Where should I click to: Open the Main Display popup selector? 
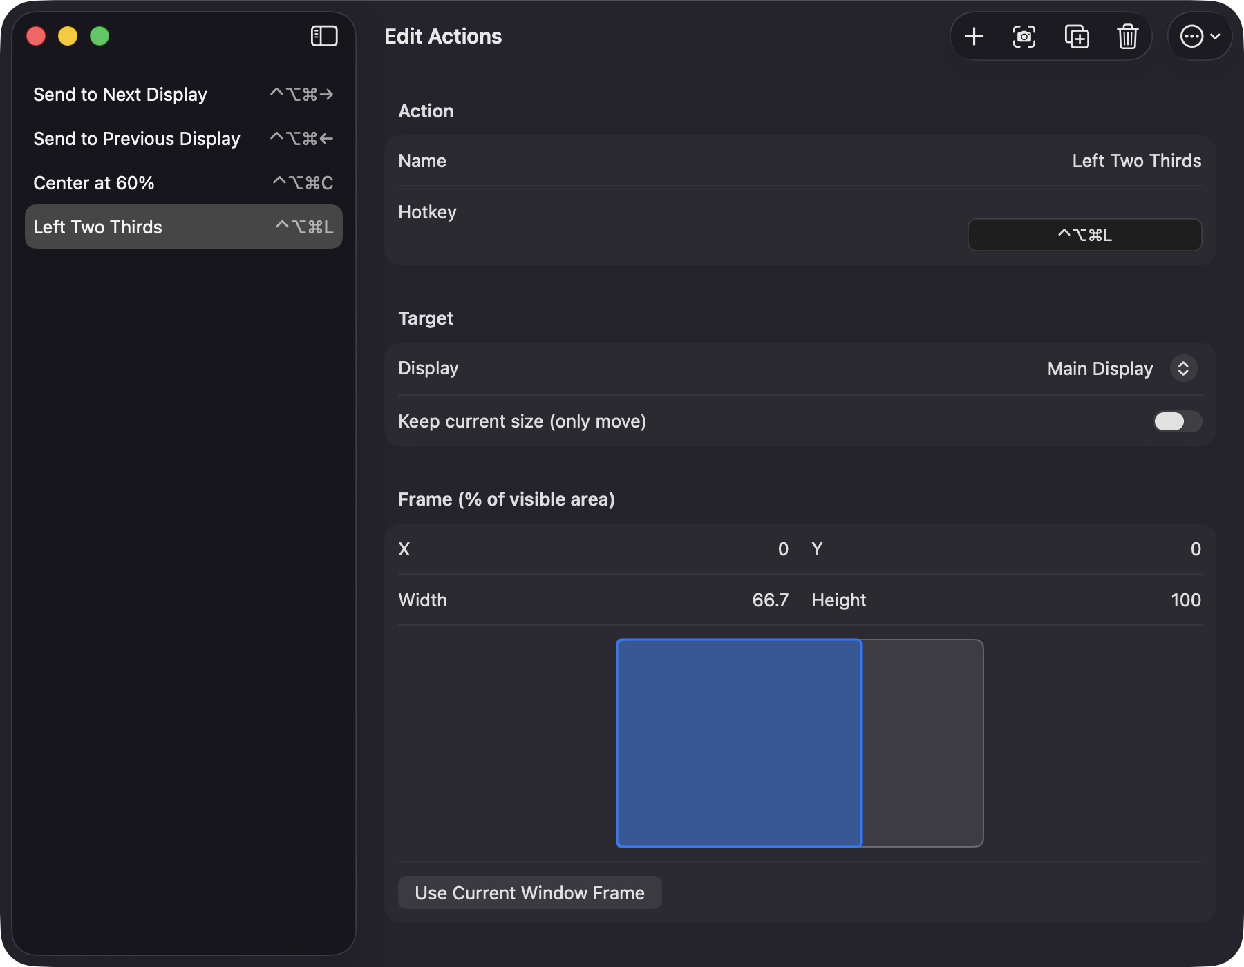pos(1122,368)
